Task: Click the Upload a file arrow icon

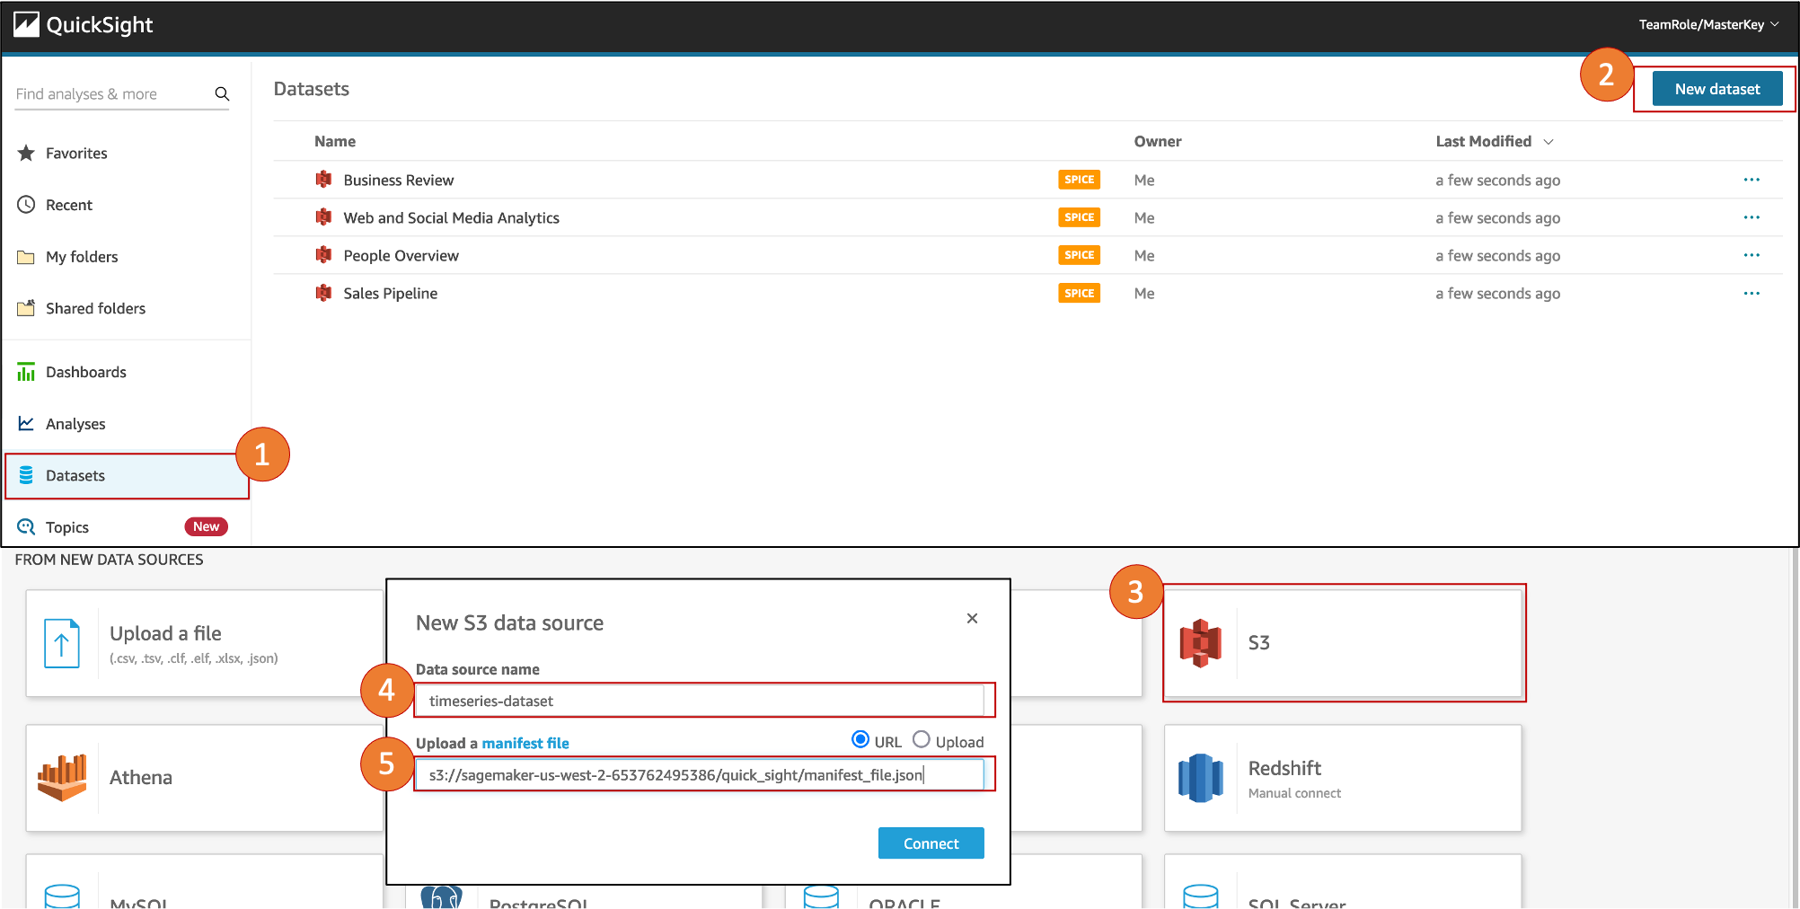Action: coord(62,643)
